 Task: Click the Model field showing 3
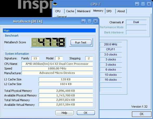[59, 58]
